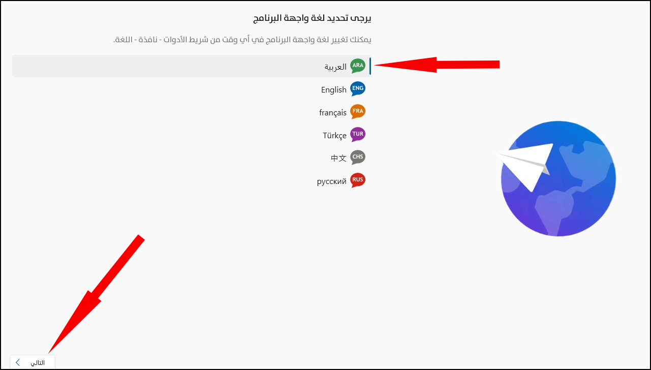Select Türkçe from the language list

[334, 136]
